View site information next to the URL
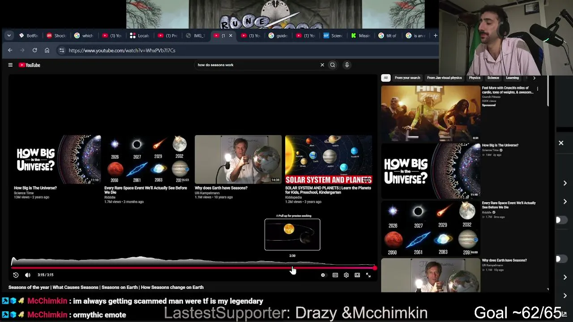This screenshot has height=322, width=573. pos(62,51)
